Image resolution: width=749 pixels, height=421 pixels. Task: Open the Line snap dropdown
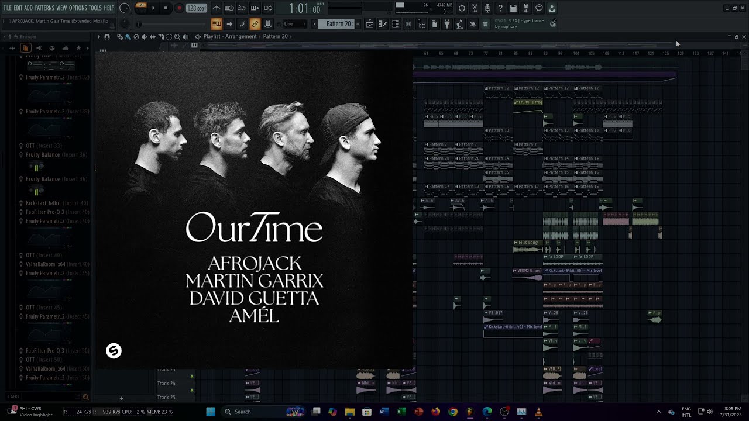[x=296, y=24]
